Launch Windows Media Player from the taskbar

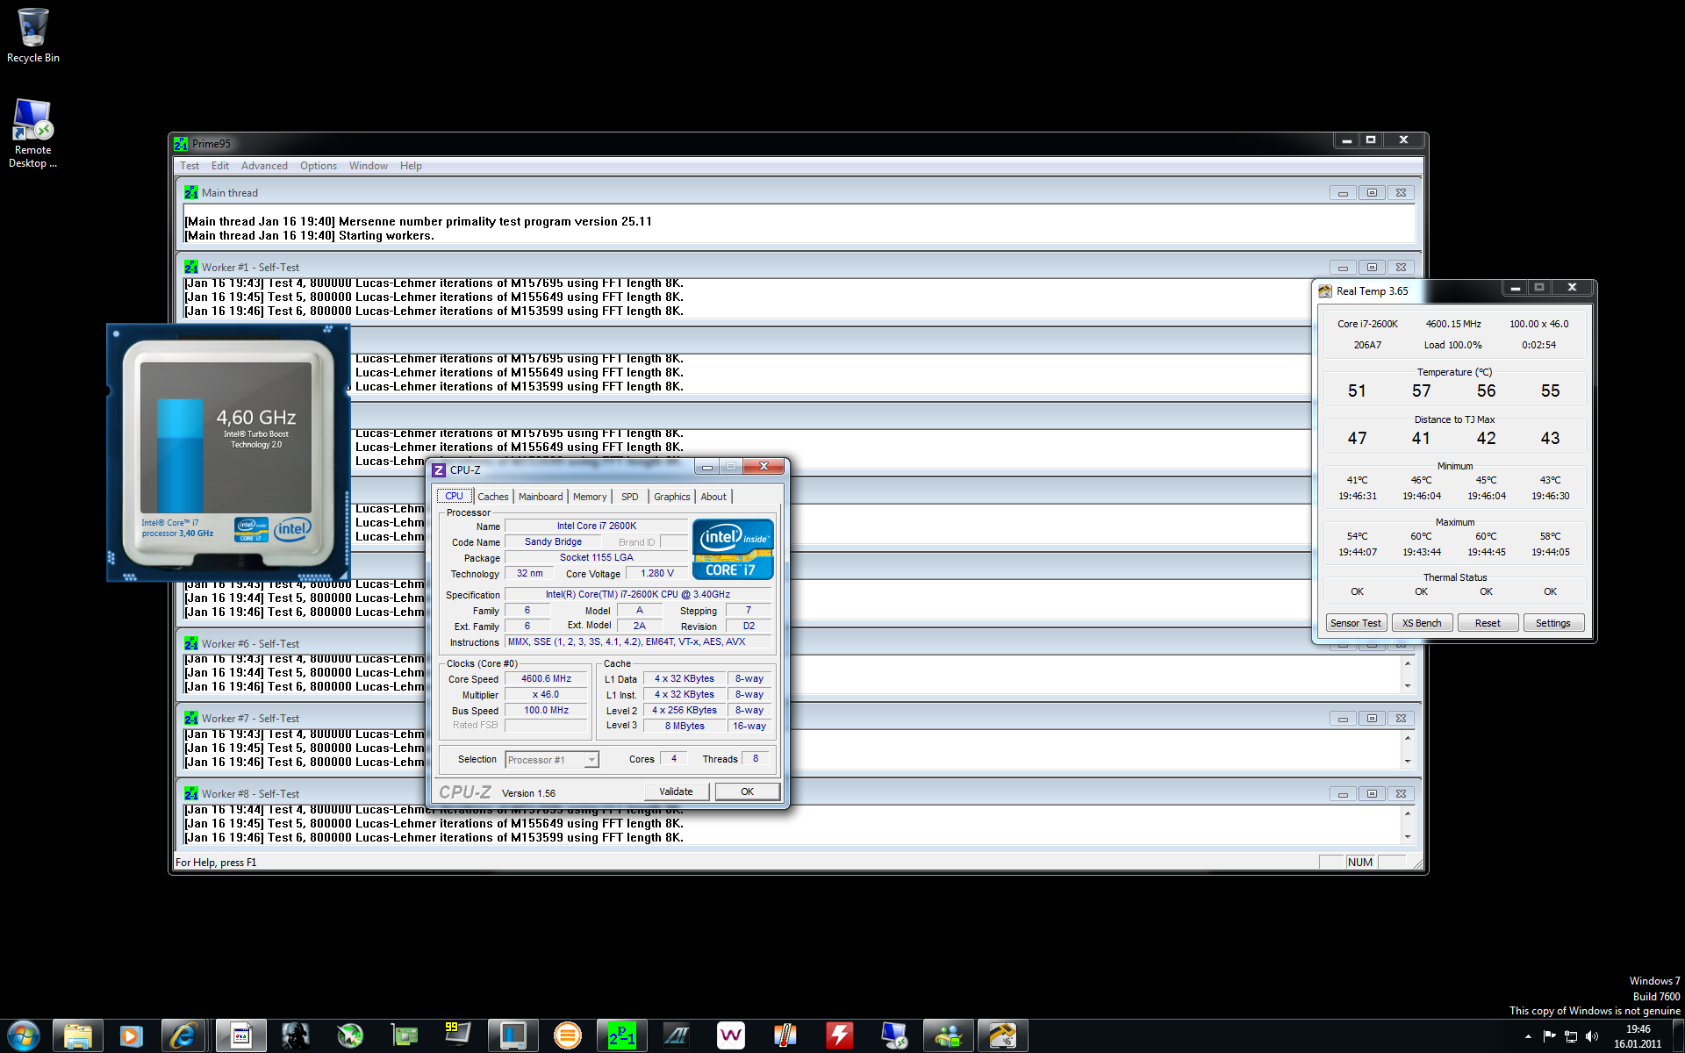[131, 1035]
